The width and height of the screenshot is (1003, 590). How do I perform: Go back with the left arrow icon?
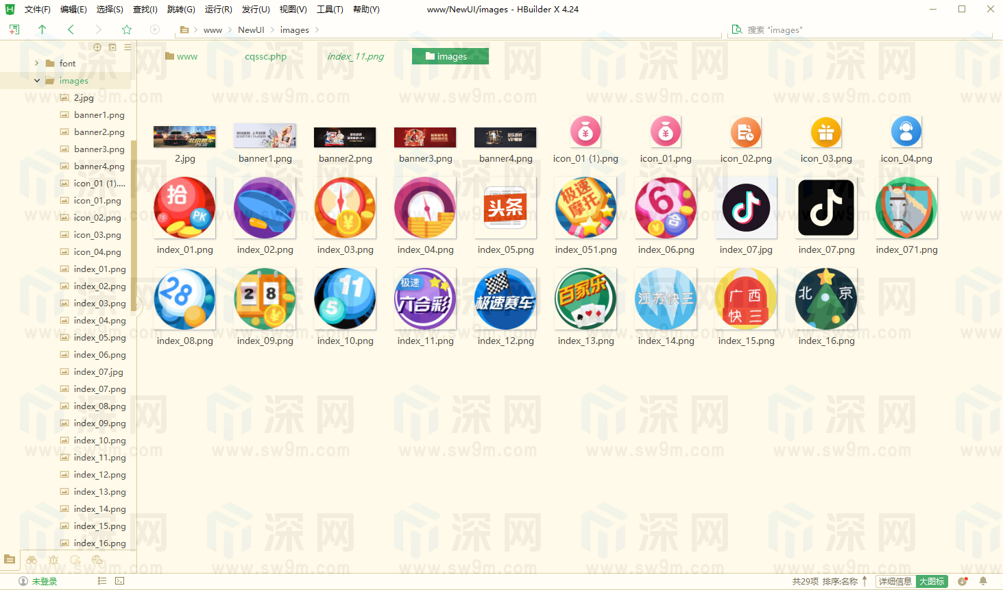tap(71, 29)
